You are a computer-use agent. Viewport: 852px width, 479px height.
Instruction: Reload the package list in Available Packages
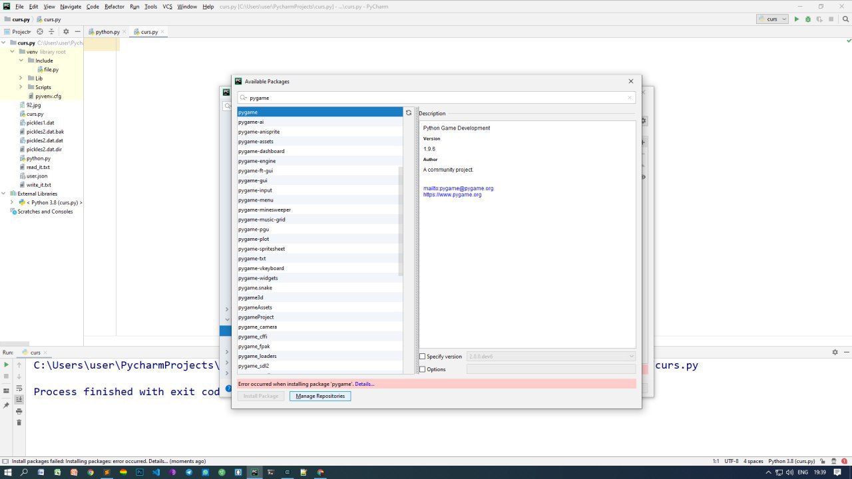pyautogui.click(x=409, y=112)
